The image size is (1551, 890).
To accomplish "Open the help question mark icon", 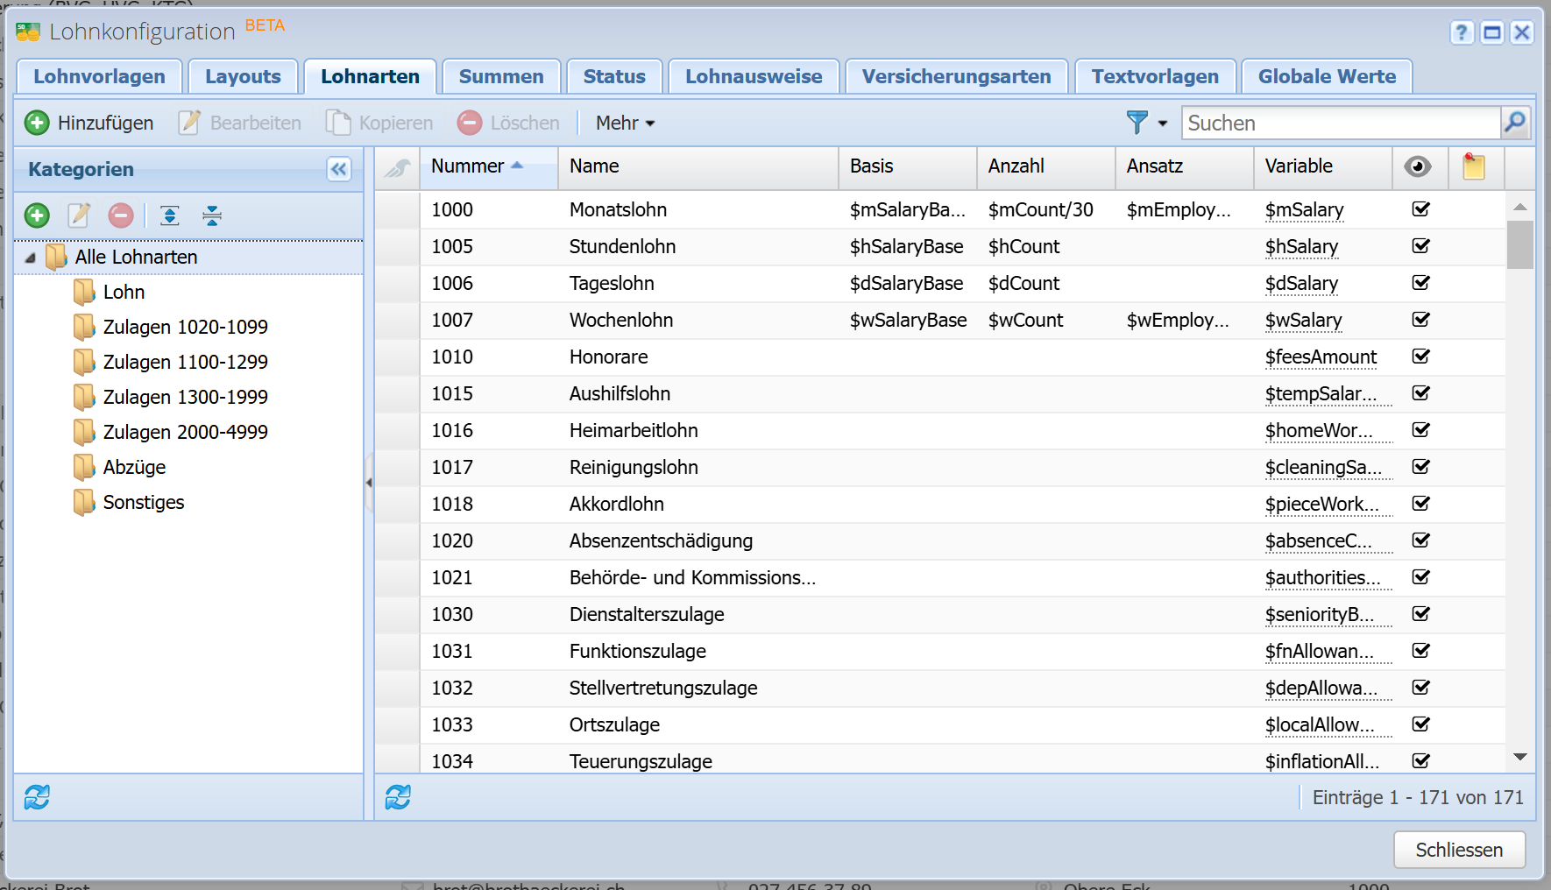I will (1461, 32).
